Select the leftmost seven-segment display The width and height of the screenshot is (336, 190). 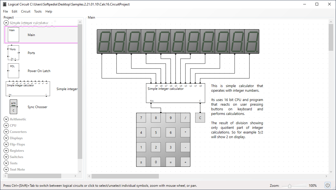(x=104, y=41)
